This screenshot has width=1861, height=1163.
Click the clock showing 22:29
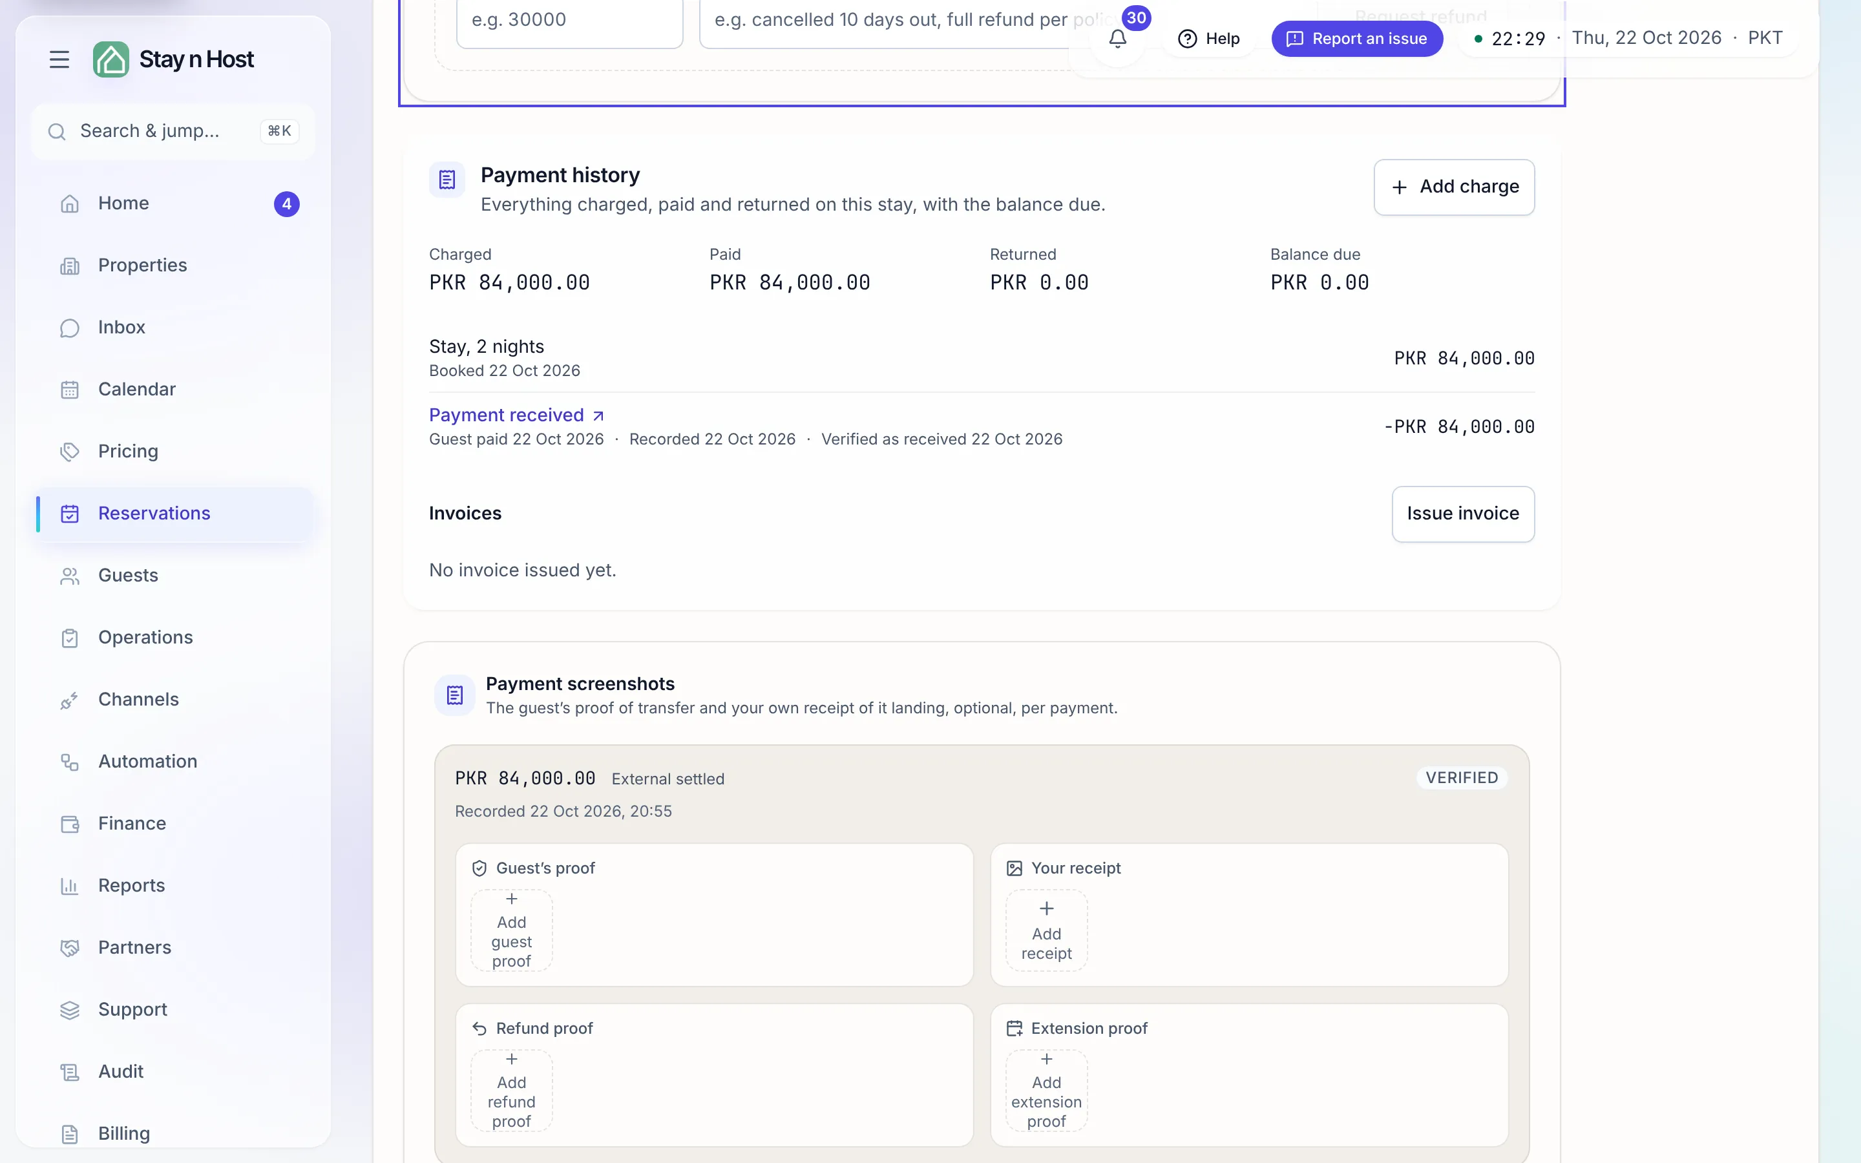[x=1518, y=39]
